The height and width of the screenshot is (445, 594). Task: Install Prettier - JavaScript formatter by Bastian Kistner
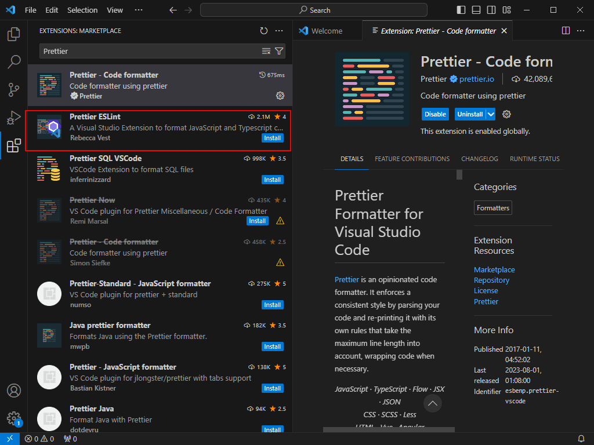pyautogui.click(x=273, y=388)
